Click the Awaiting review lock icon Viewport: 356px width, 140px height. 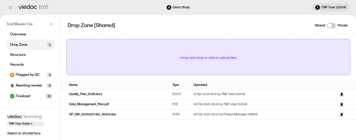pyautogui.click(x=12, y=86)
